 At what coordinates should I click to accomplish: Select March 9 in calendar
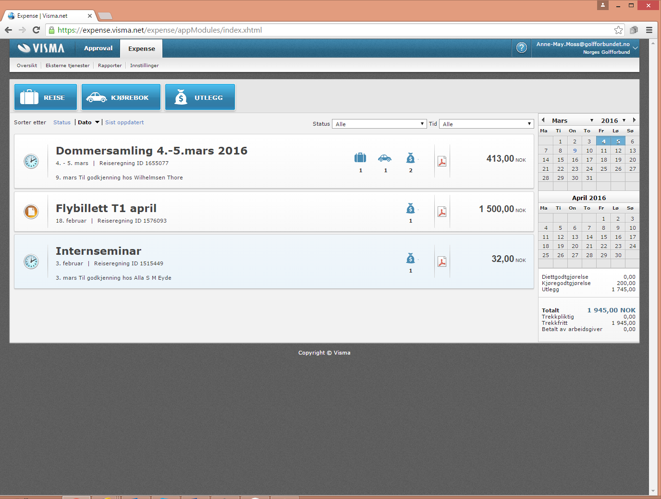[x=575, y=150]
